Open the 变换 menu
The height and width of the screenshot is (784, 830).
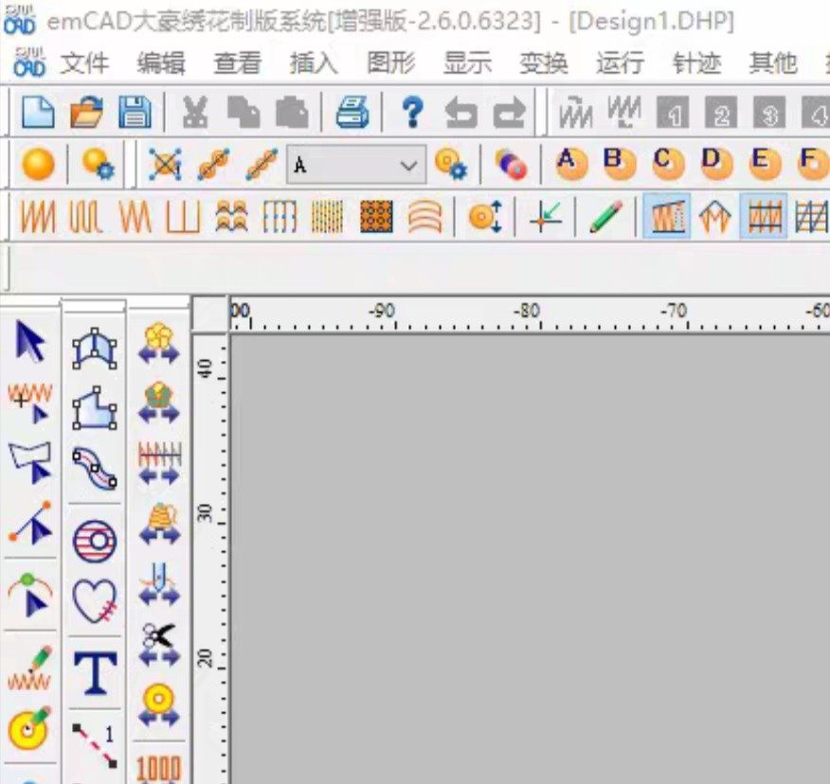click(543, 63)
